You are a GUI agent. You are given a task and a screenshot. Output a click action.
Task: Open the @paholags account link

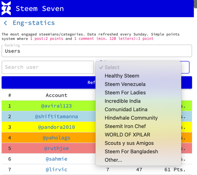(x=56, y=138)
